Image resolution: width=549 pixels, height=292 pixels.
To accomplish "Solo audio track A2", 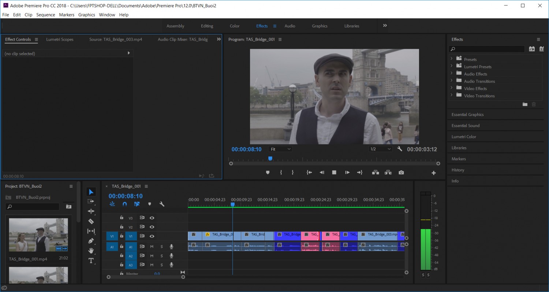I will tap(161, 256).
